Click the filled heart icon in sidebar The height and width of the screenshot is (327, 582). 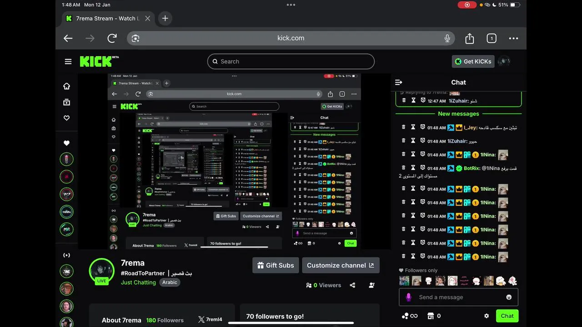[67, 143]
